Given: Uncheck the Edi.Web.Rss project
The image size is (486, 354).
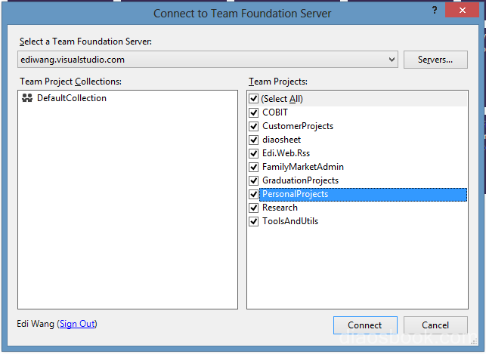Looking at the screenshot, I should click(x=253, y=153).
